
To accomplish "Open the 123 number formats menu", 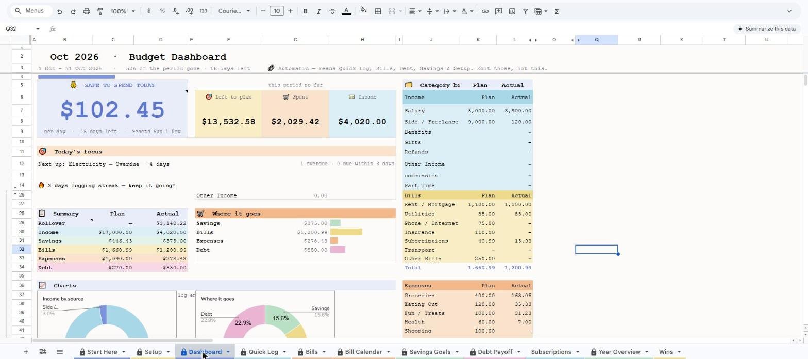I will [x=203, y=11].
